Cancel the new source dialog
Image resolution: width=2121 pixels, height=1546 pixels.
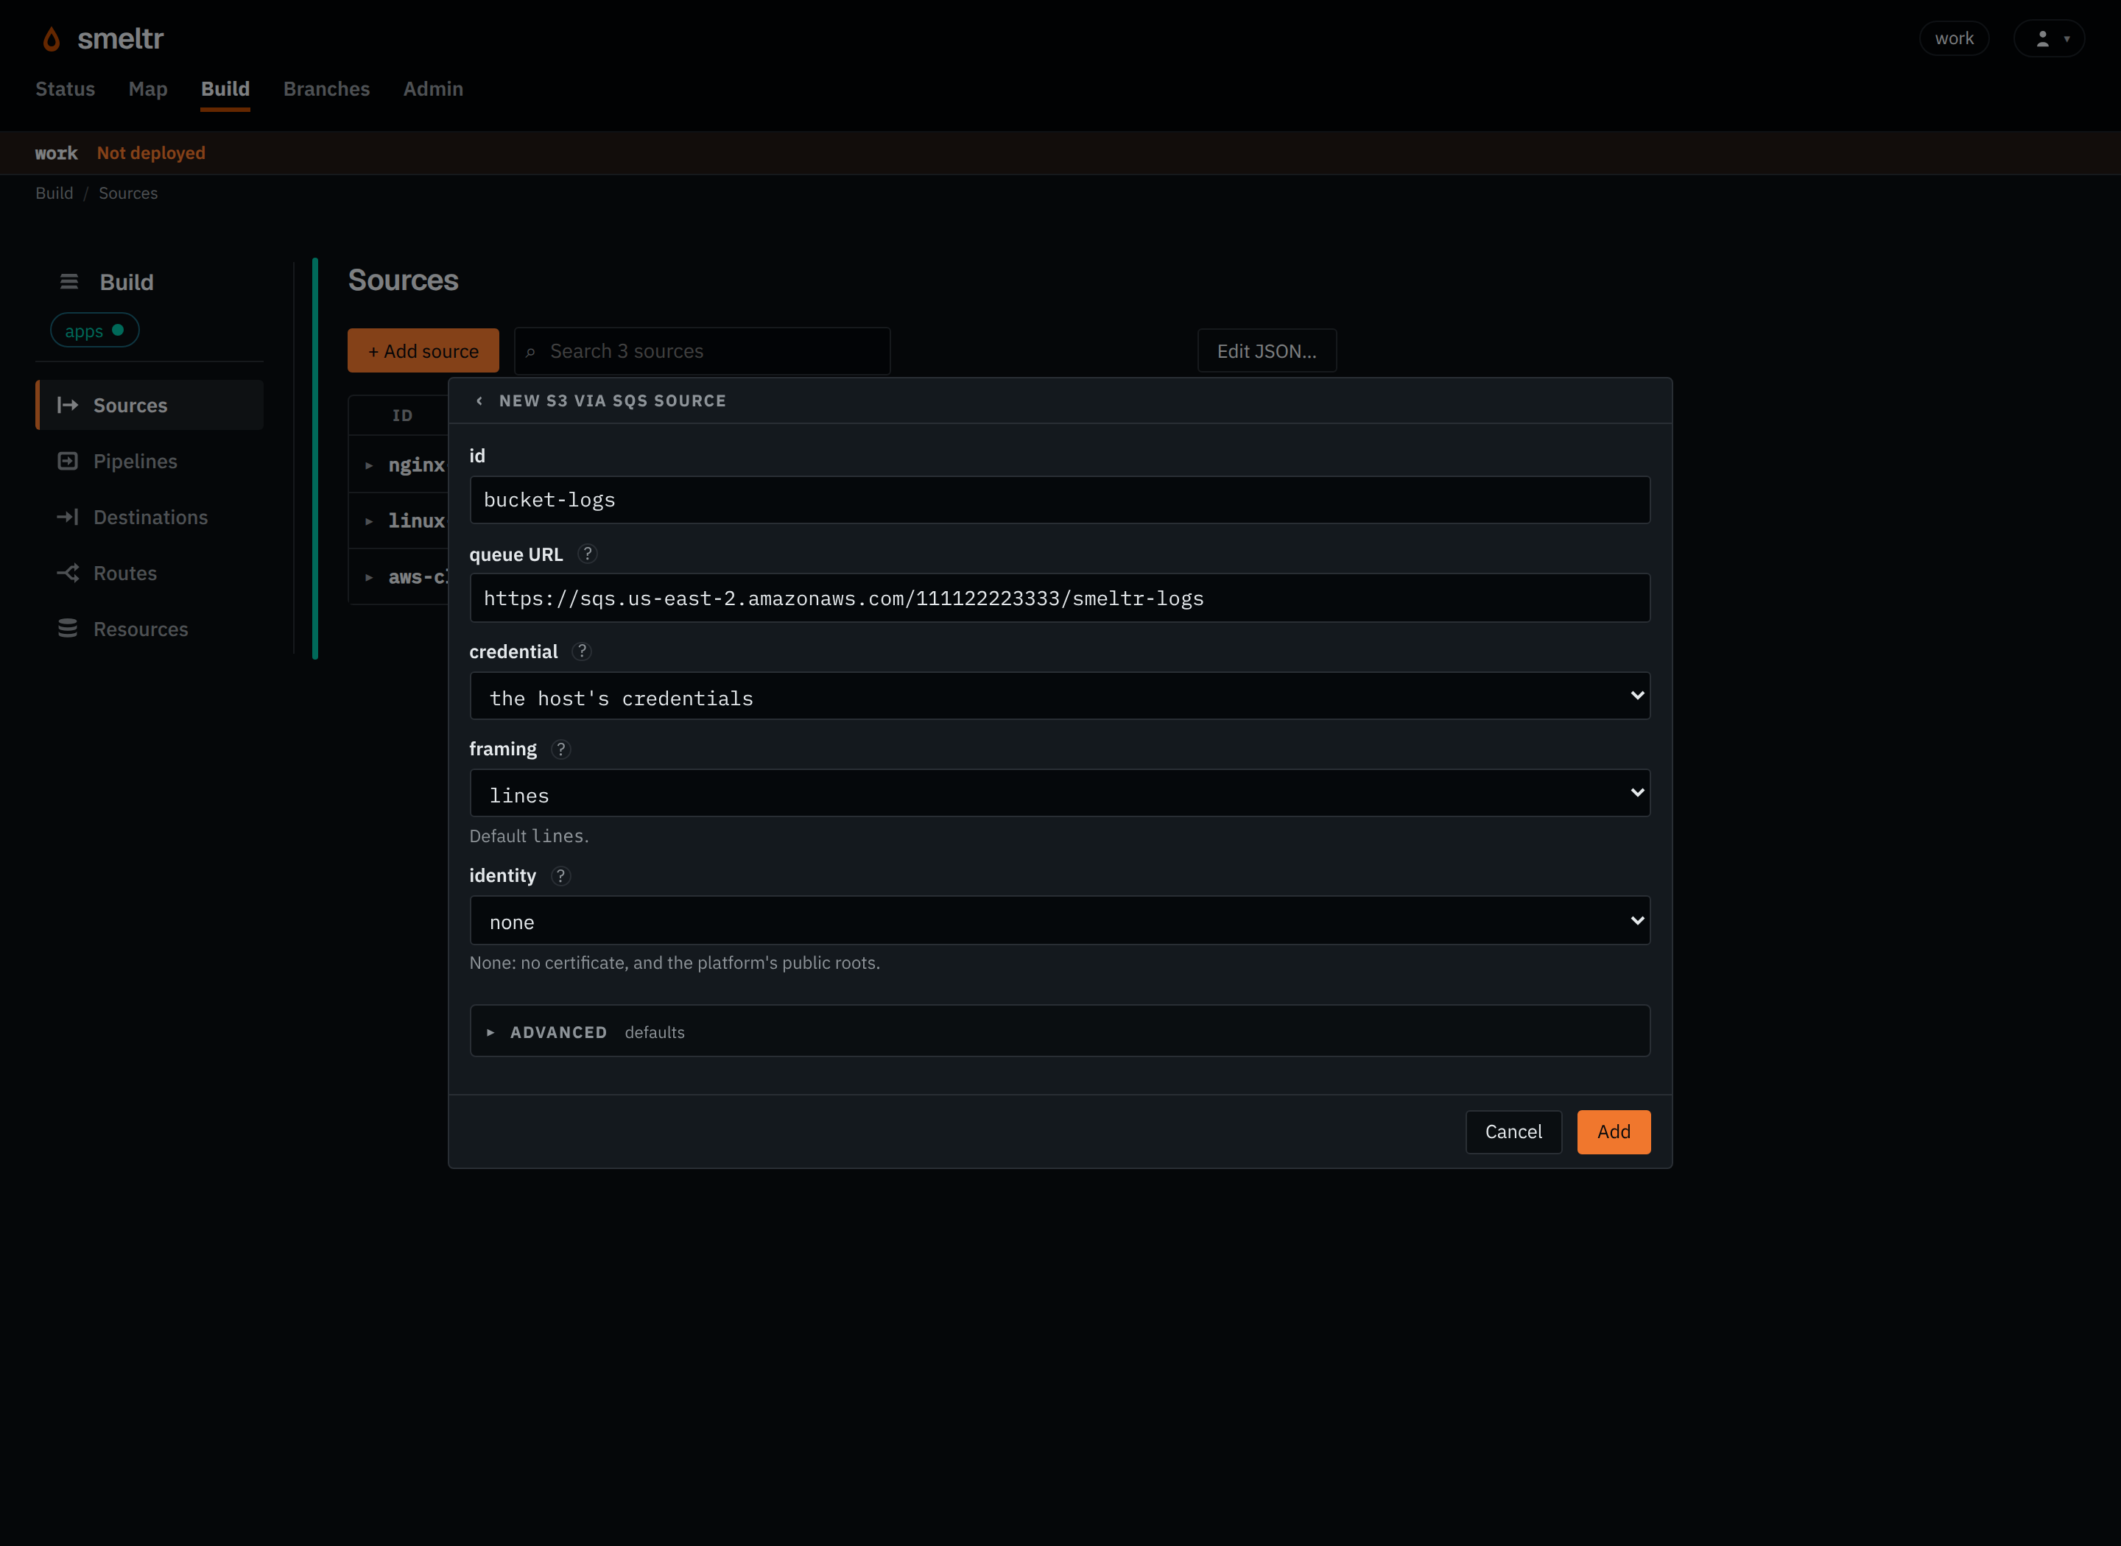[1513, 1132]
